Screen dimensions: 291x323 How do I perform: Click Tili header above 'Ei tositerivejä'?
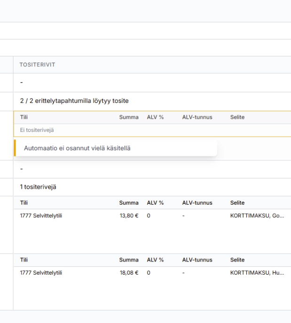point(24,117)
